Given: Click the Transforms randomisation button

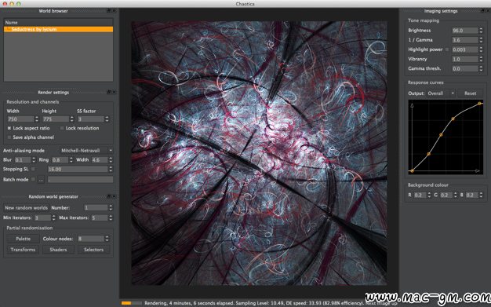Looking at the screenshot, I should click(x=24, y=250).
